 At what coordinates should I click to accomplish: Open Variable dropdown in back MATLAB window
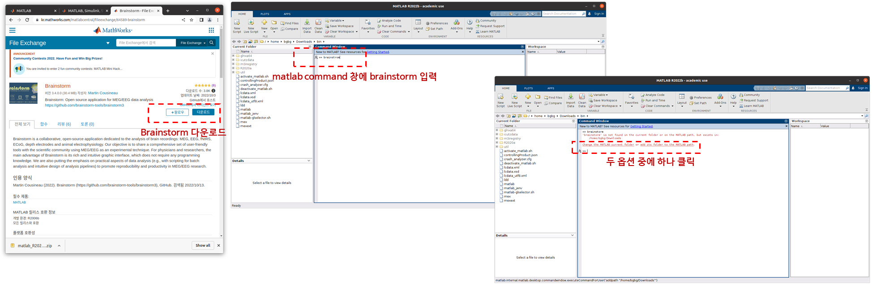click(335, 21)
